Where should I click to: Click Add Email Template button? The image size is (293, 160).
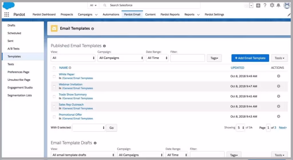[x=250, y=58]
